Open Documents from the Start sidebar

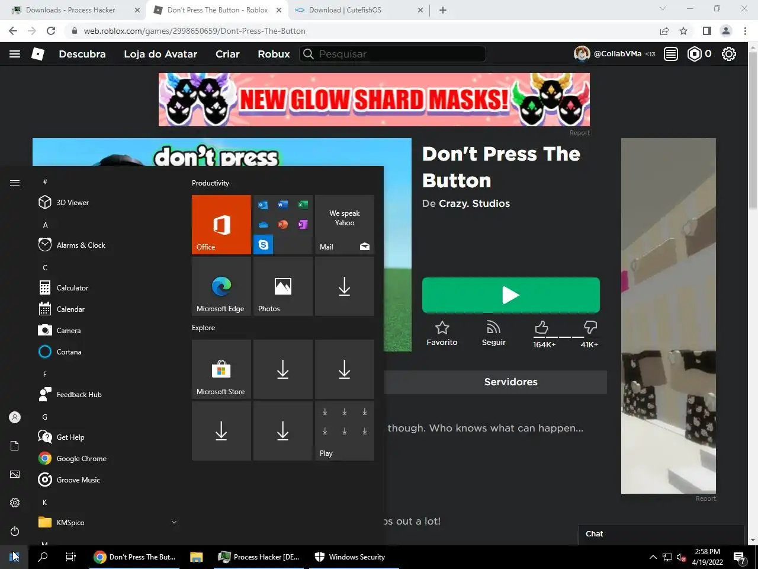(x=15, y=446)
